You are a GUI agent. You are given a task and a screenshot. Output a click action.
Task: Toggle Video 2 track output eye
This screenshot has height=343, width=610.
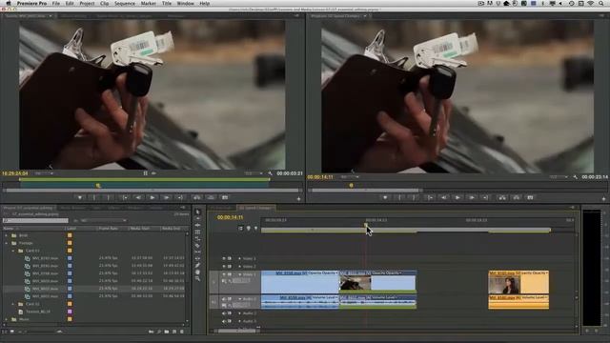pyautogui.click(x=224, y=267)
